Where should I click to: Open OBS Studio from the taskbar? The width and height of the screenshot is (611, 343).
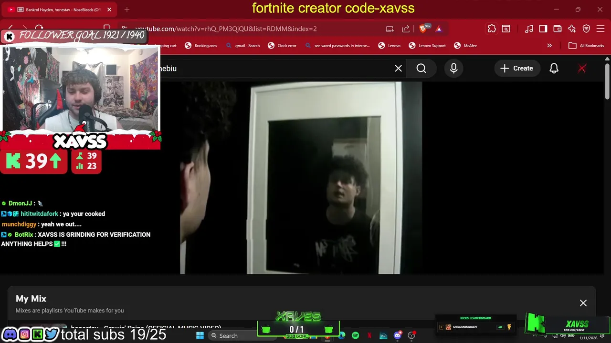click(411, 335)
